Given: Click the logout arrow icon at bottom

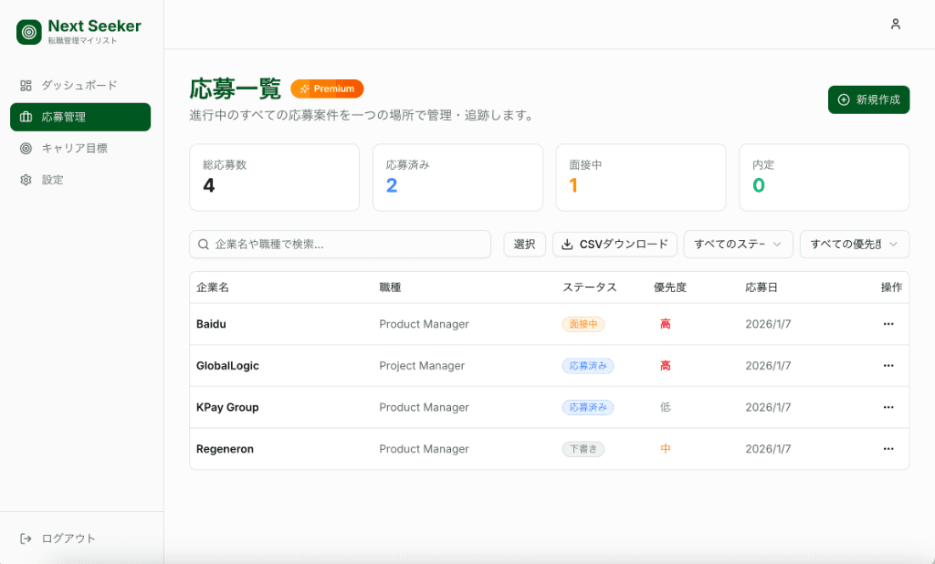Looking at the screenshot, I should [x=25, y=538].
